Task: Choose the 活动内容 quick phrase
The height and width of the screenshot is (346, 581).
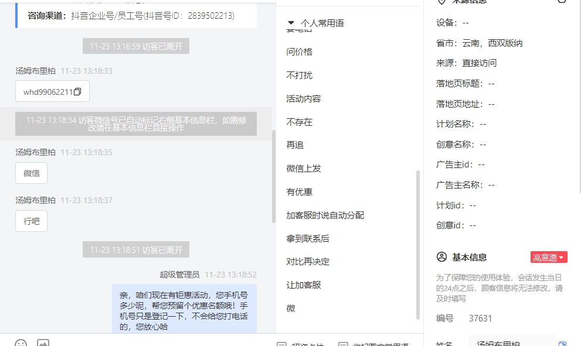Action: coord(304,99)
